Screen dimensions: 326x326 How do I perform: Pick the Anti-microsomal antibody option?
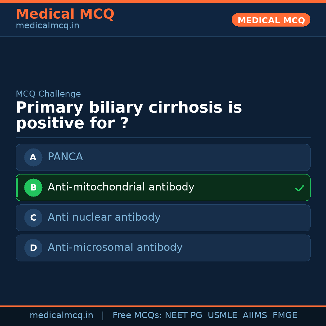point(115,248)
